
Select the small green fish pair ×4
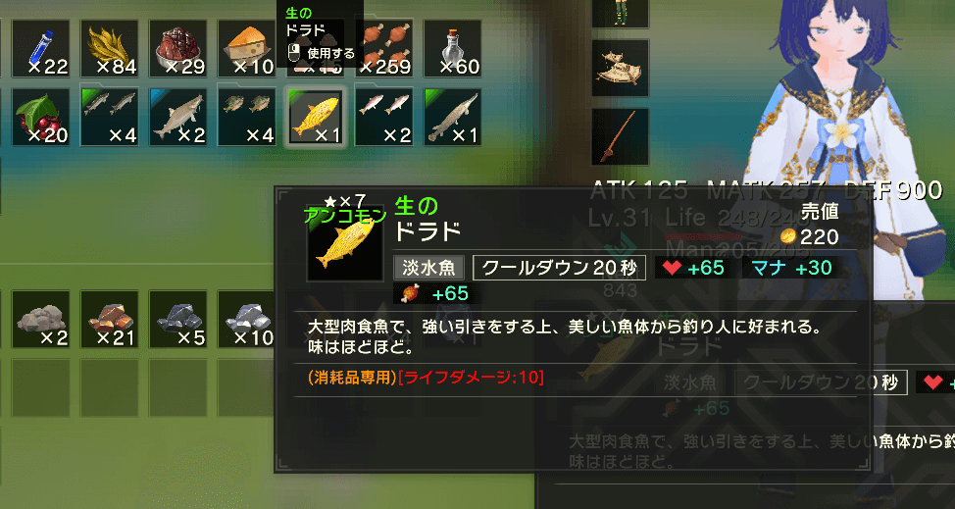pyautogui.click(x=247, y=117)
